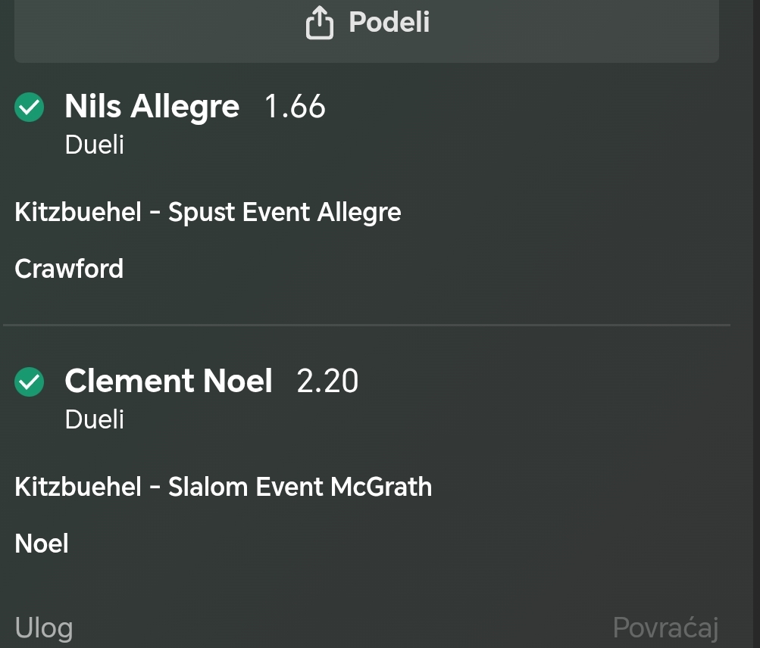Tap Dueli label under Clement Noel
760x648 pixels.
pos(95,419)
